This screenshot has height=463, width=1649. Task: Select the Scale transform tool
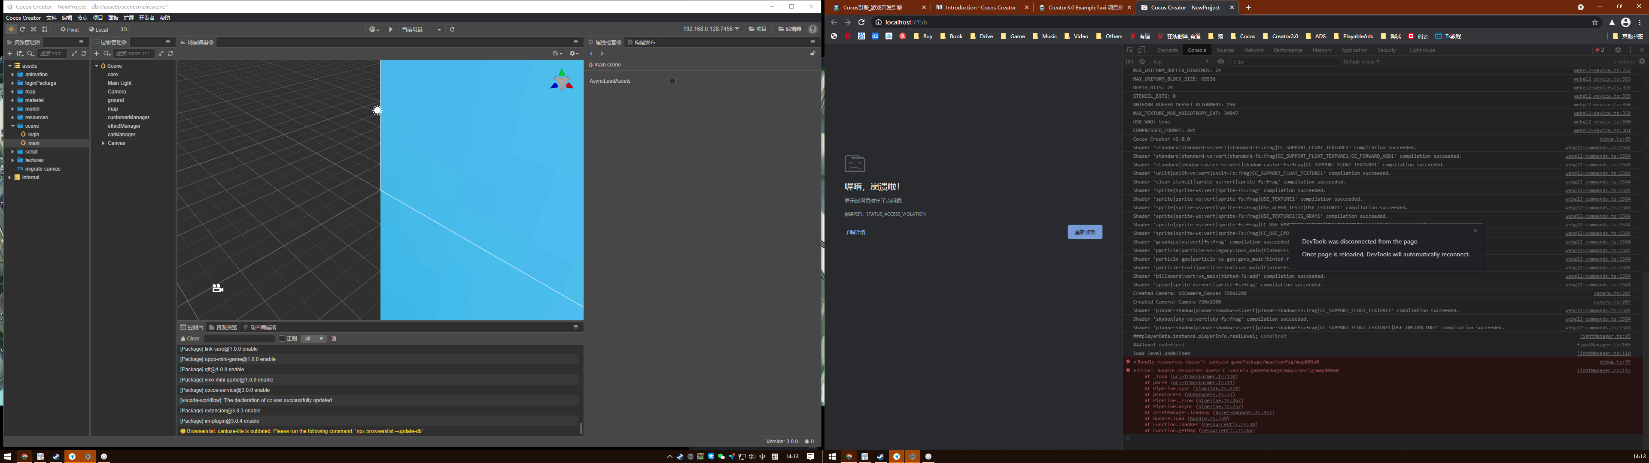tap(34, 30)
